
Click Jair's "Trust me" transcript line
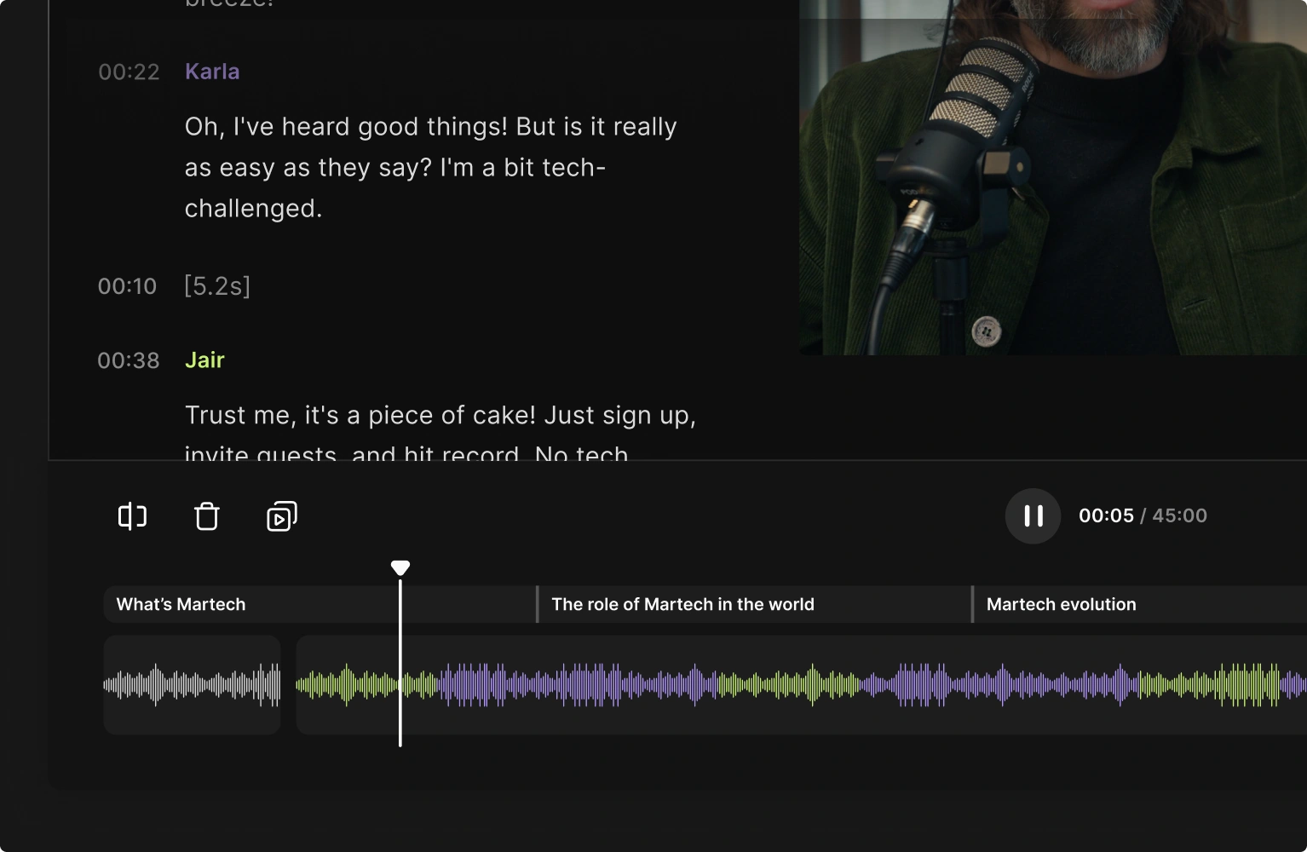click(440, 416)
